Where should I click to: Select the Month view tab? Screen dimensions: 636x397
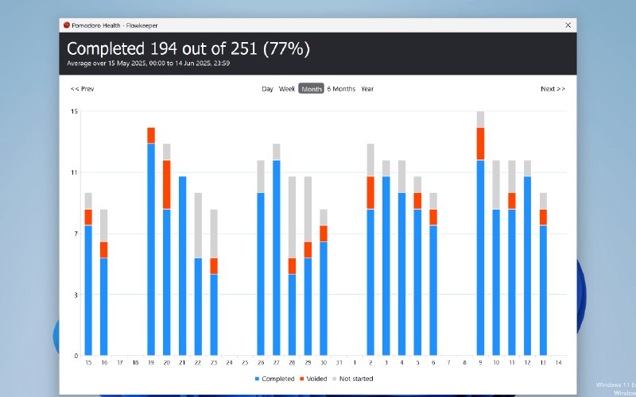pos(311,89)
